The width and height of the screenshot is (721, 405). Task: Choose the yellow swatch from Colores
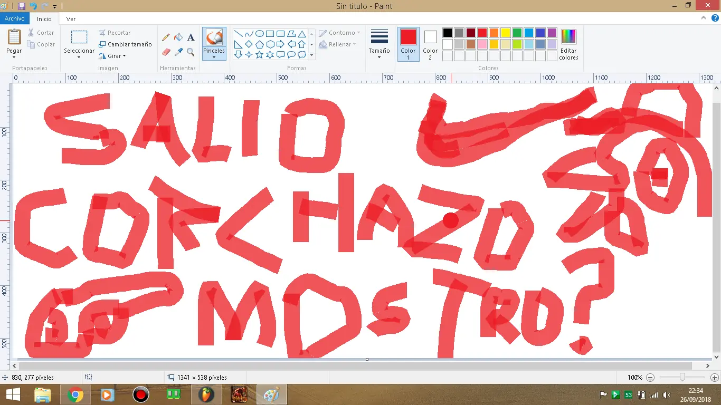504,32
